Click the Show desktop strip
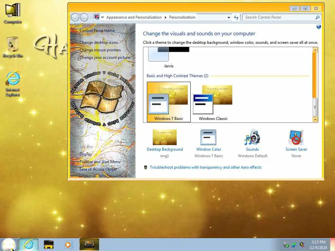Screen dimensions: 335x251 [333, 244]
